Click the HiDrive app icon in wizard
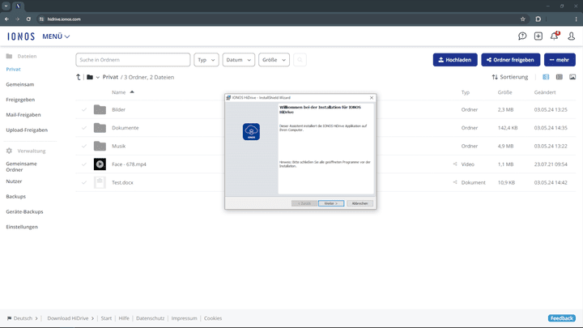The width and height of the screenshot is (583, 328). (251, 132)
